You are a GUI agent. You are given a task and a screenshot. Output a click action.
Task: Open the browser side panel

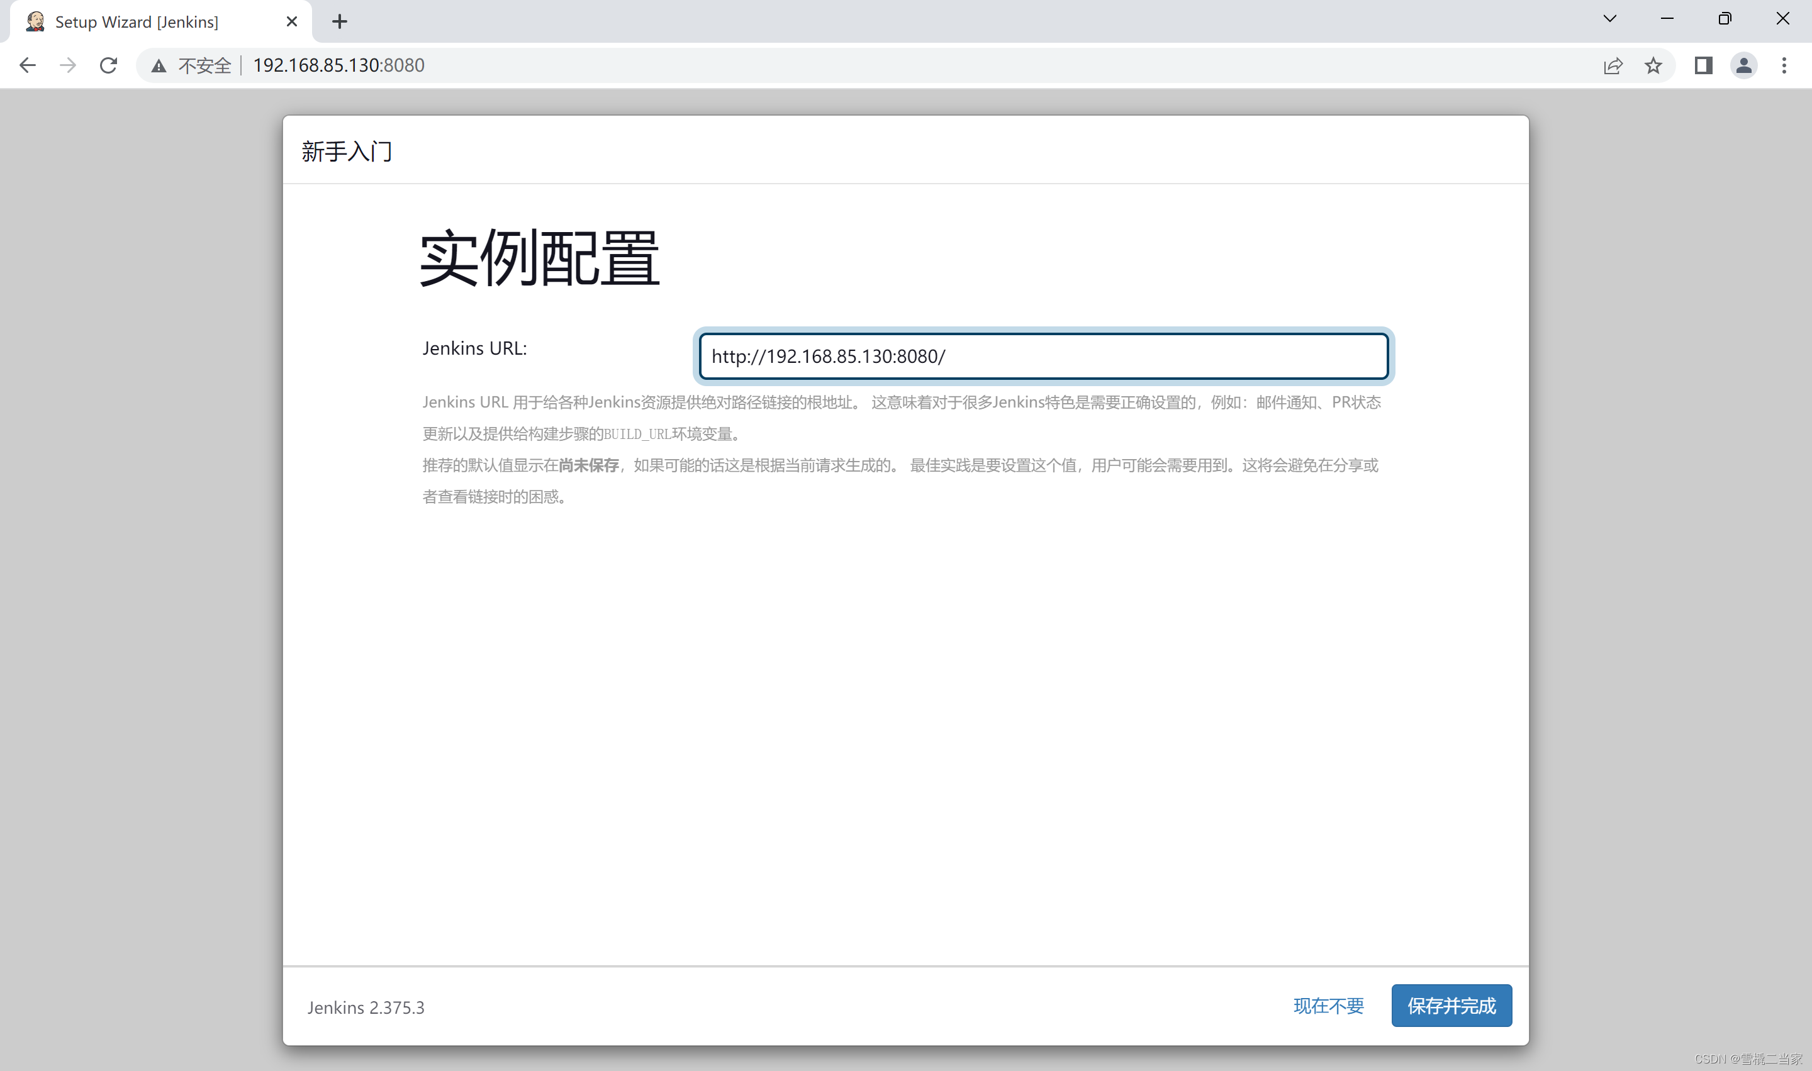(1704, 65)
